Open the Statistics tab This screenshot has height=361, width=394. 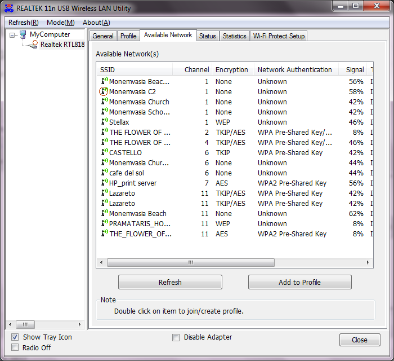tap(234, 36)
